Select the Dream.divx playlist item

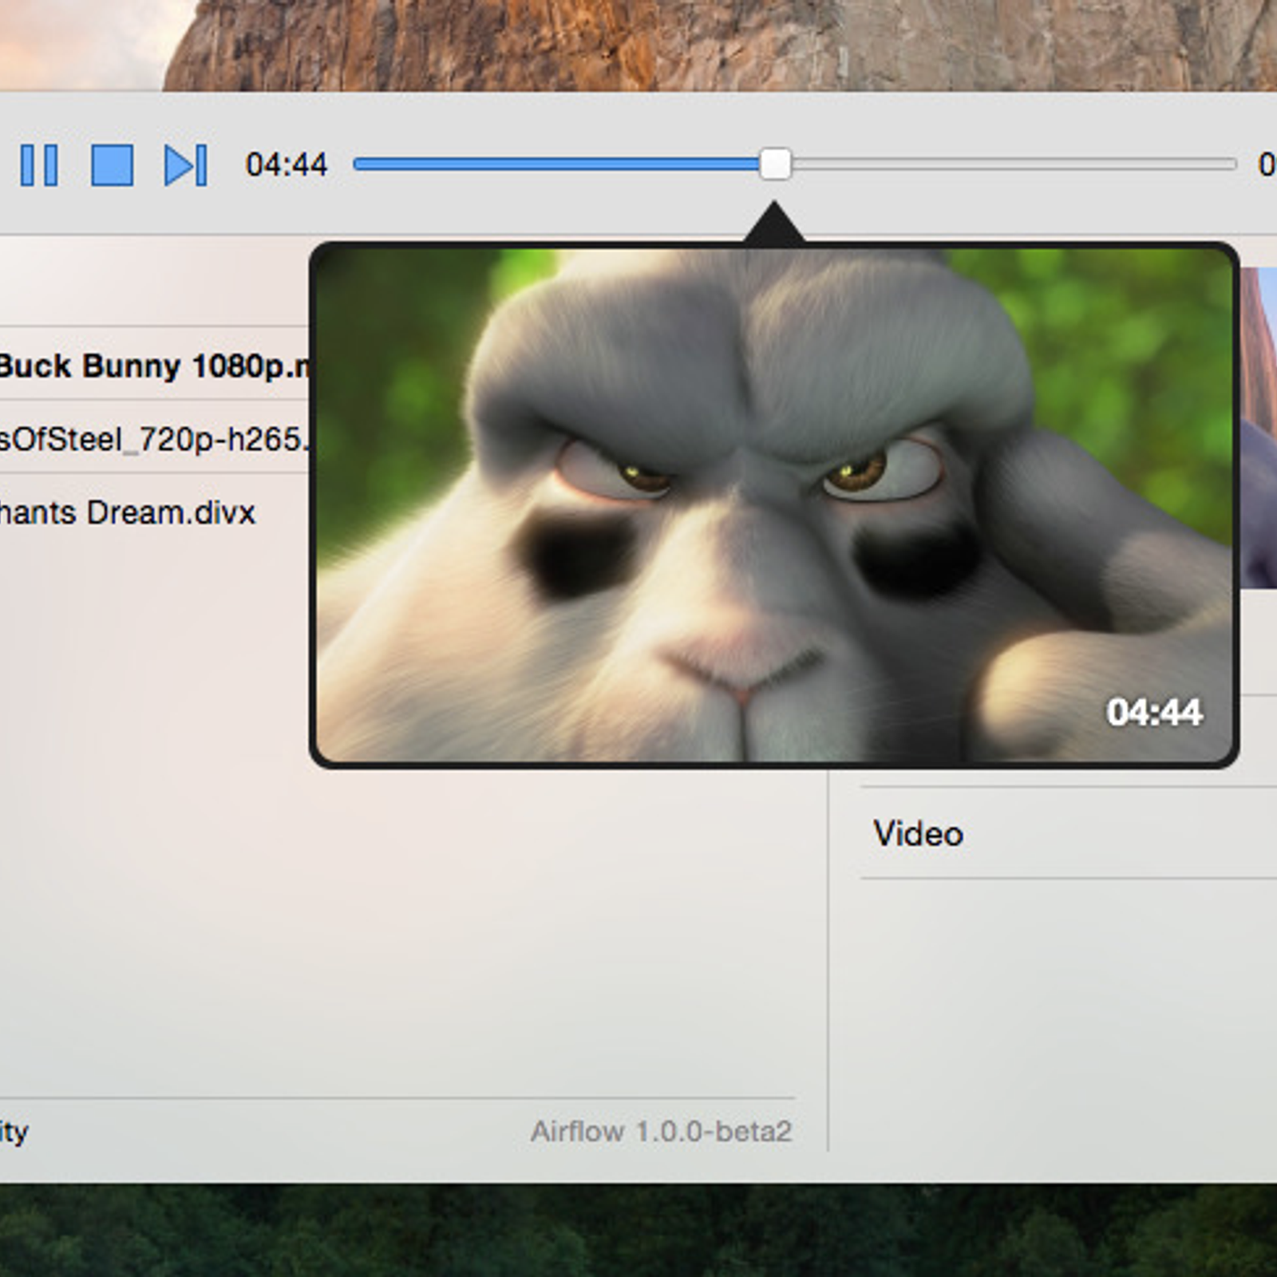pyautogui.click(x=155, y=512)
